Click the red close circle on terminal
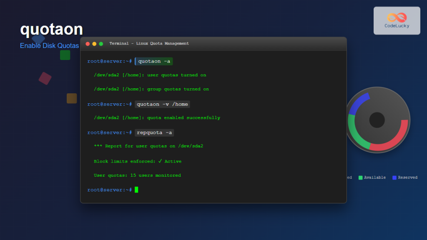The width and height of the screenshot is (427, 240). pos(88,43)
